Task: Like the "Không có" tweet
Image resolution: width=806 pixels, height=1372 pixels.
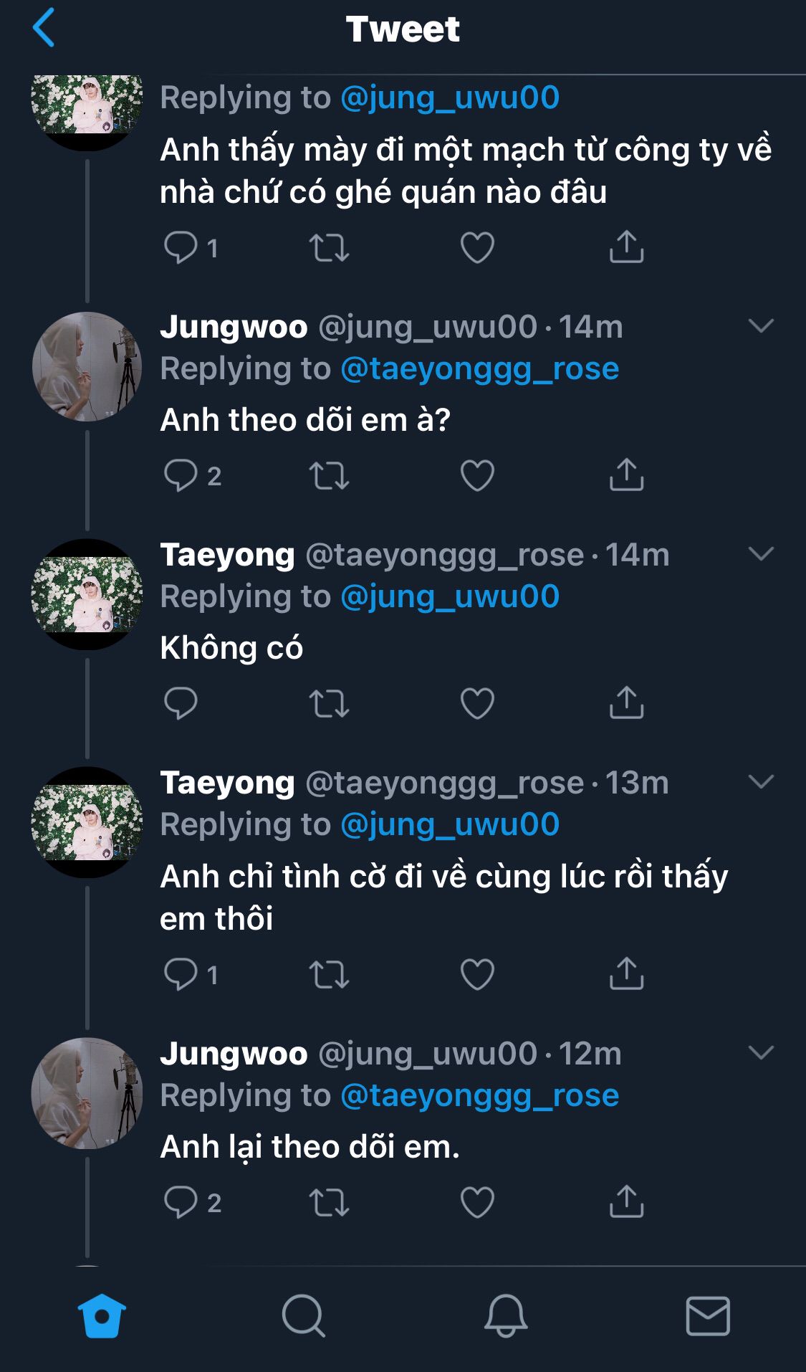Action: tap(477, 703)
